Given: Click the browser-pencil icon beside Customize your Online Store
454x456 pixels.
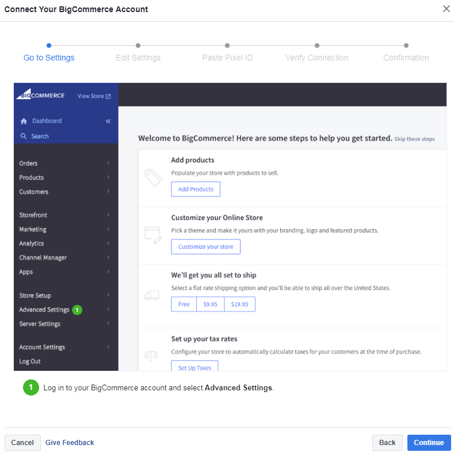Looking at the screenshot, I should coord(153,235).
